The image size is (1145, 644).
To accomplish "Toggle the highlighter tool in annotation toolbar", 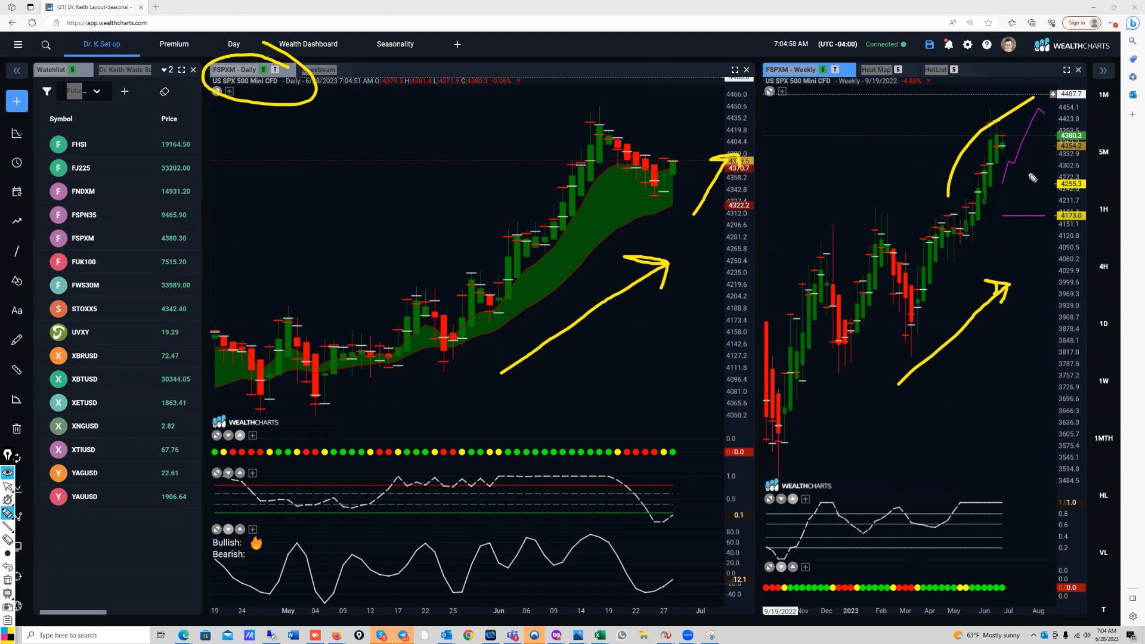I will coord(8,513).
